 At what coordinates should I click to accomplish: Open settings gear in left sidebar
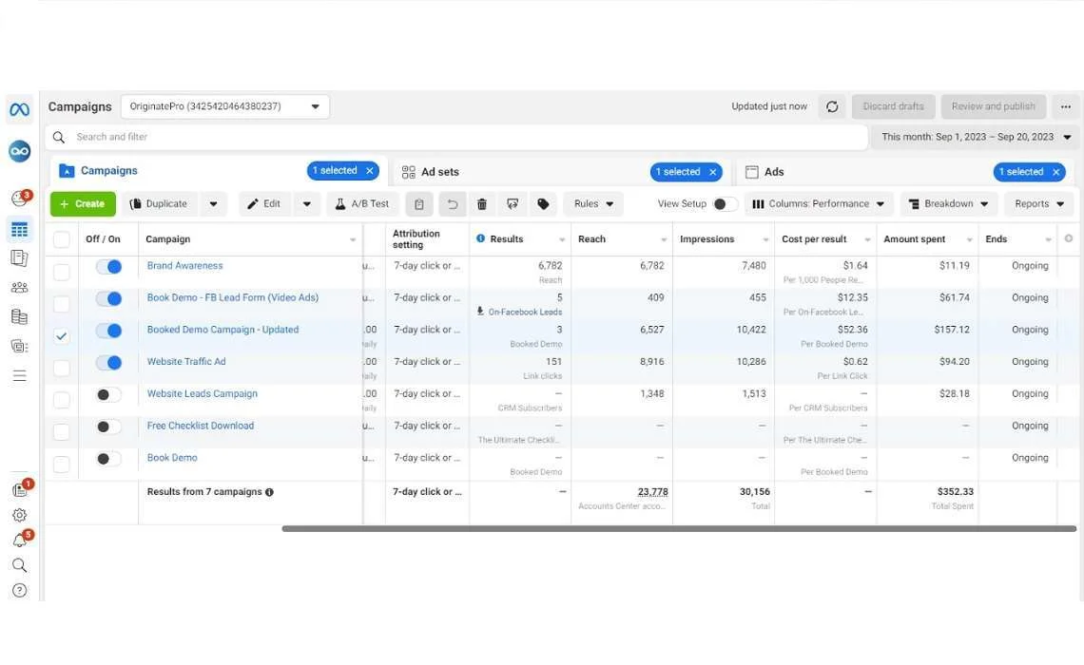tap(19, 515)
